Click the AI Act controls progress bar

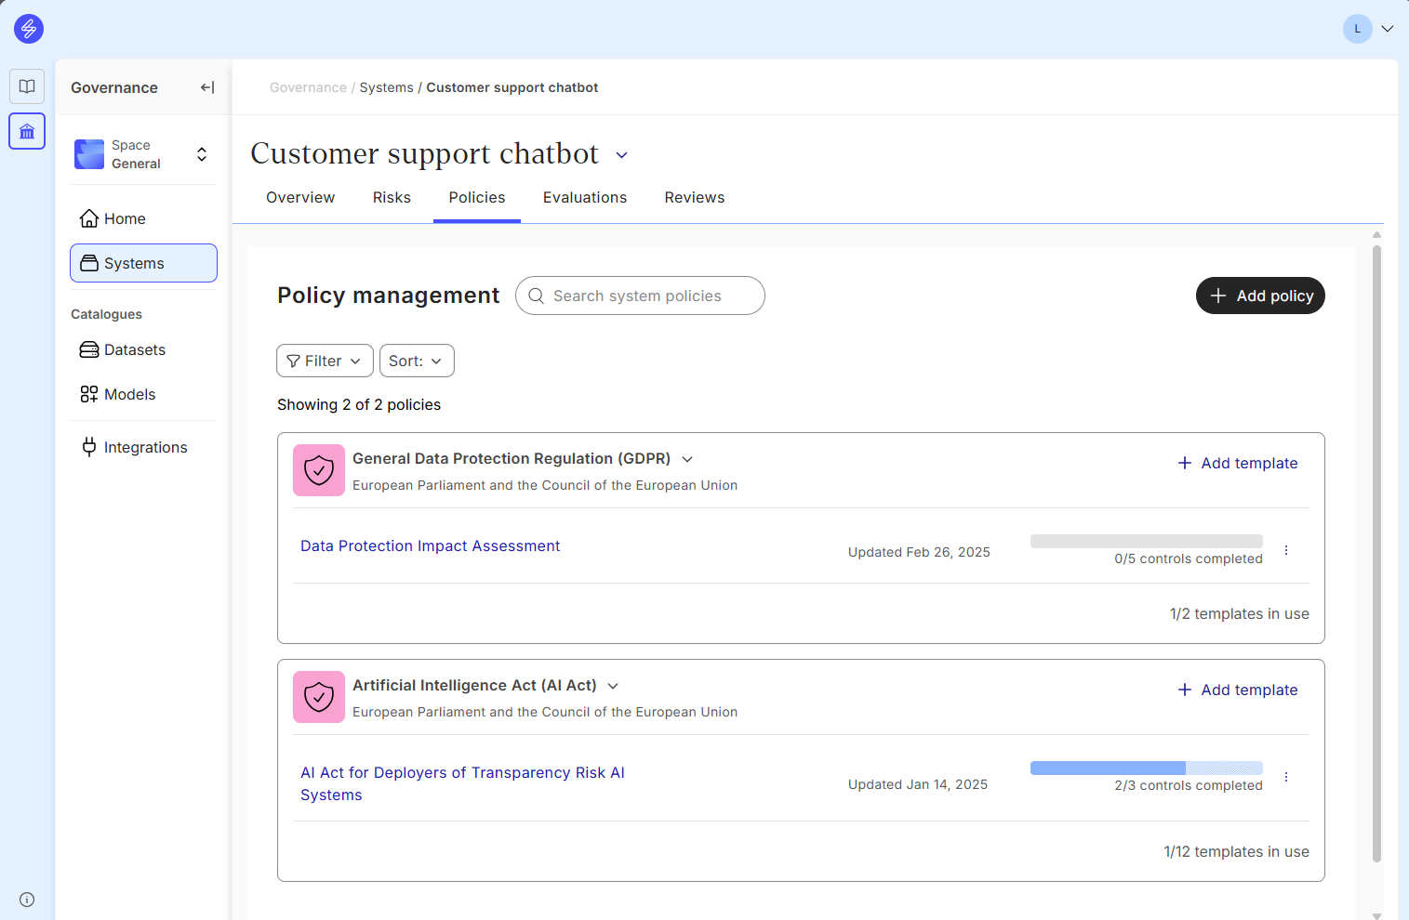(1146, 769)
